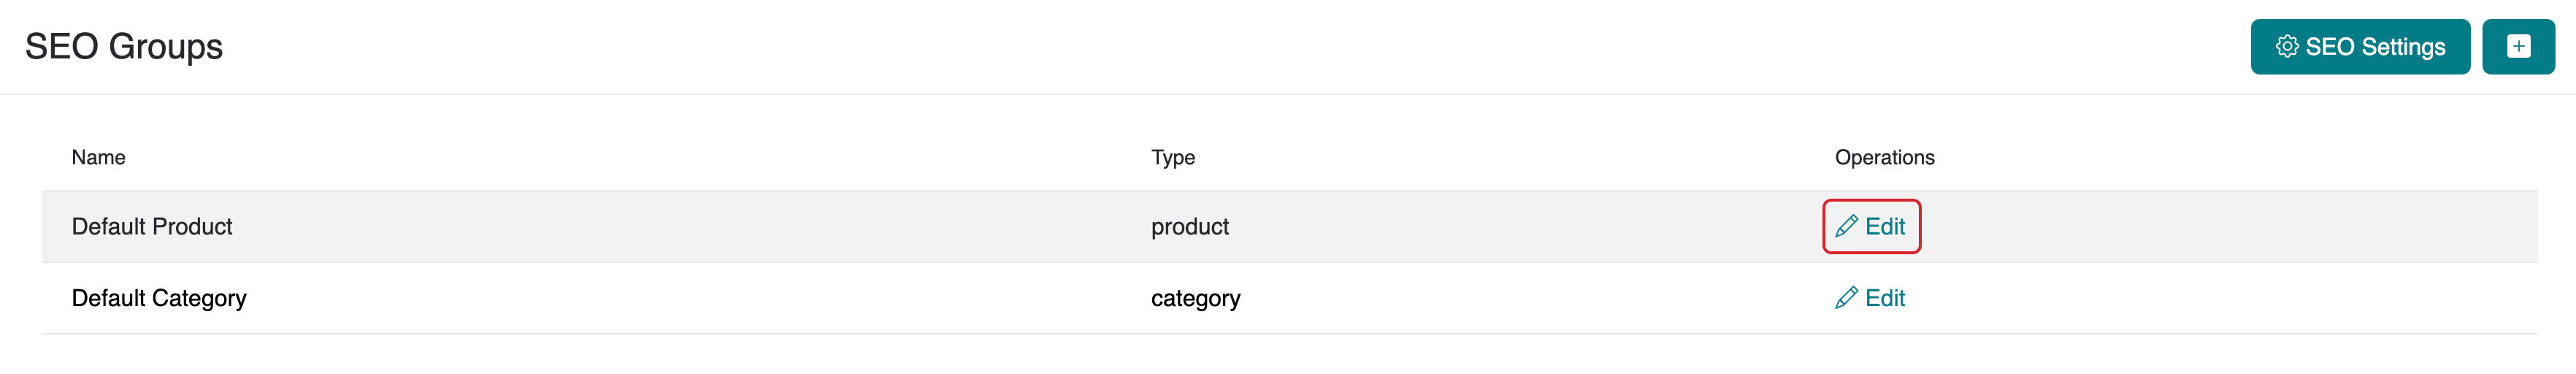Click the gear icon in SEO Settings

pyautogui.click(x=2286, y=46)
